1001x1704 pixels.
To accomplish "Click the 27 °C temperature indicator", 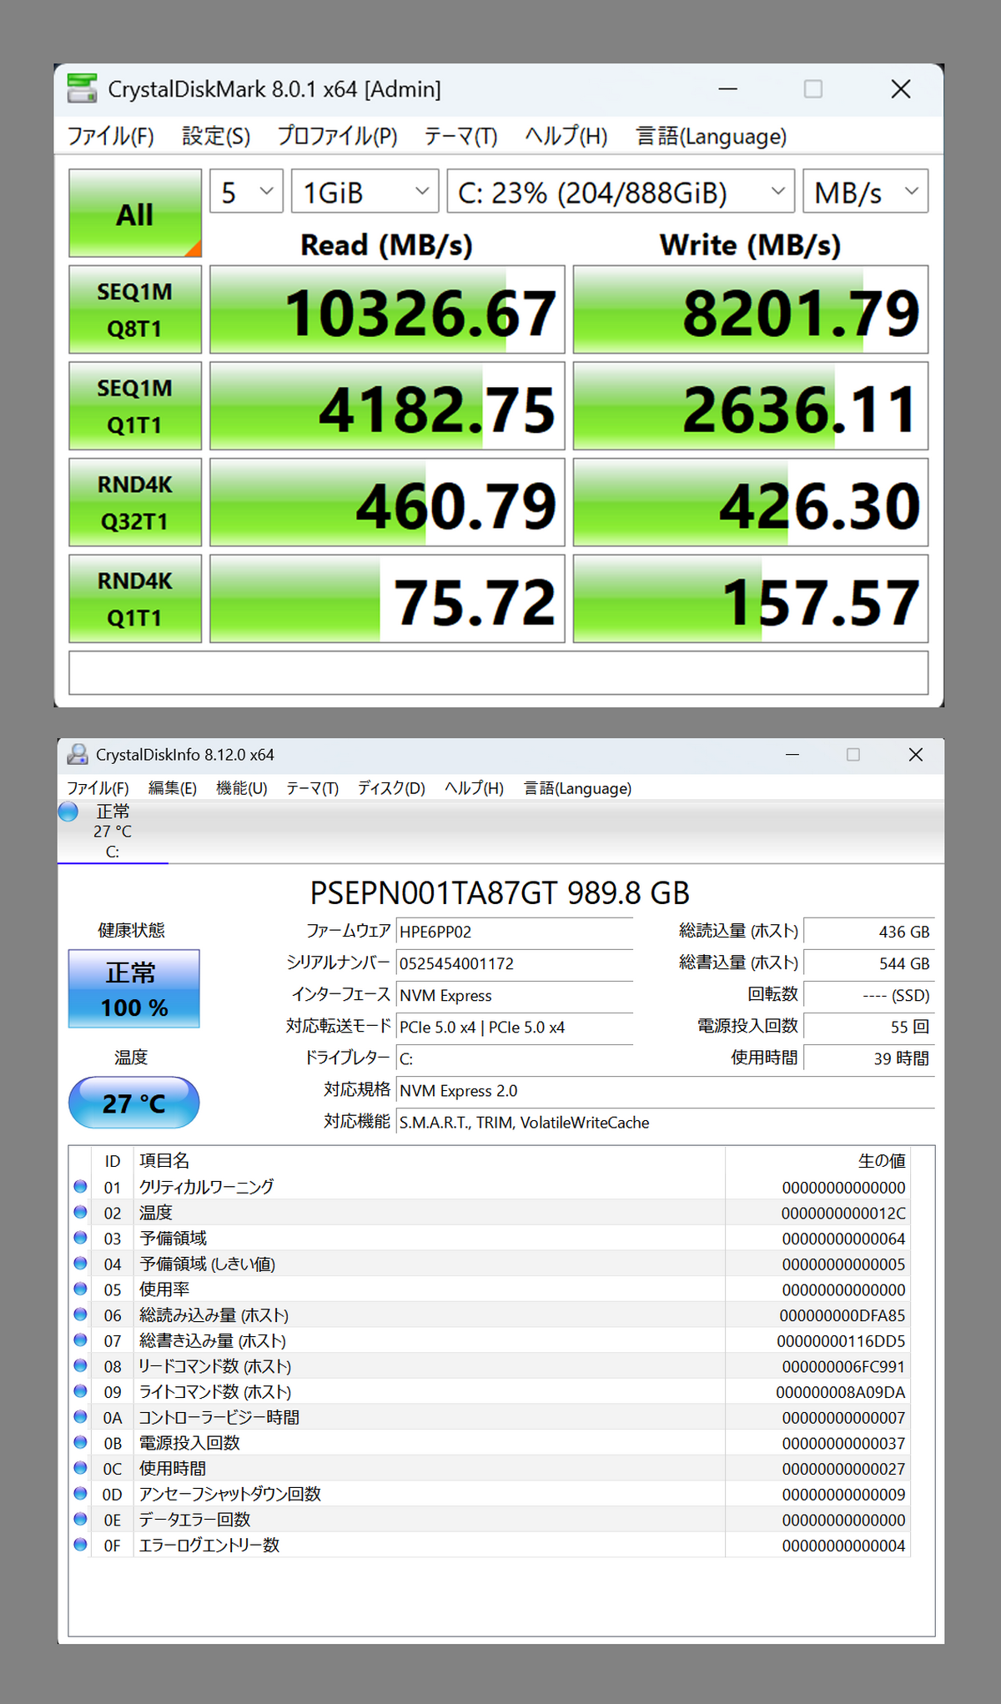I will coord(134,1103).
